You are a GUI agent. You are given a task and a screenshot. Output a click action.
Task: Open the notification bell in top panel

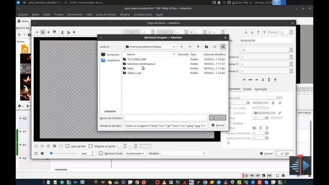click(x=219, y=3)
